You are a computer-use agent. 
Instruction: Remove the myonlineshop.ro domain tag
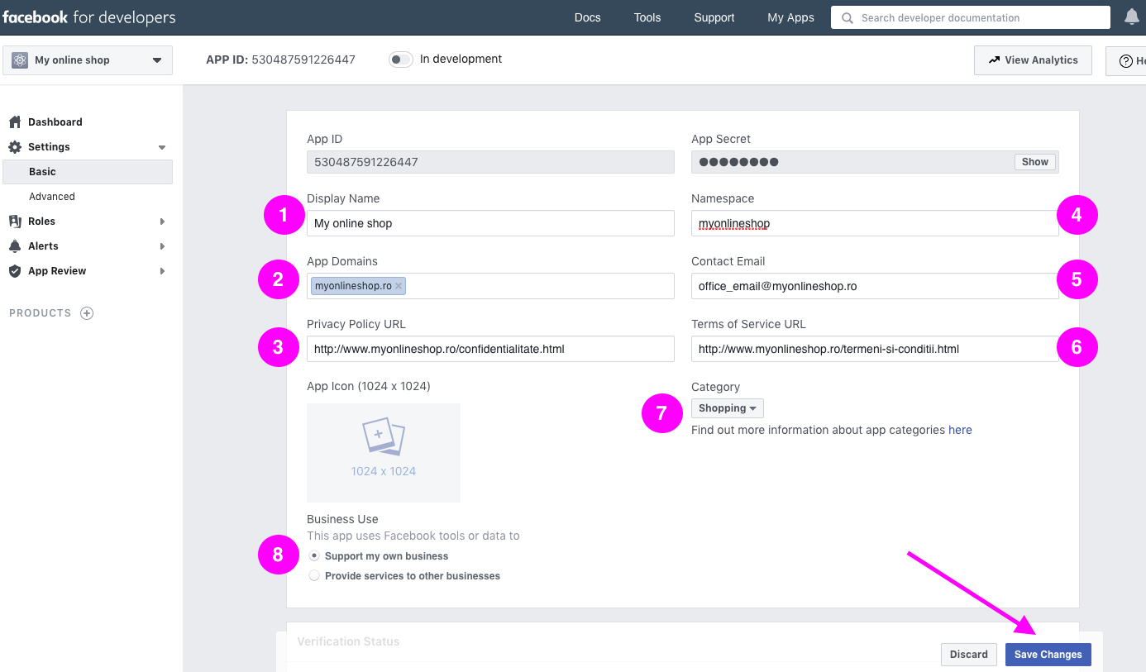pos(399,286)
